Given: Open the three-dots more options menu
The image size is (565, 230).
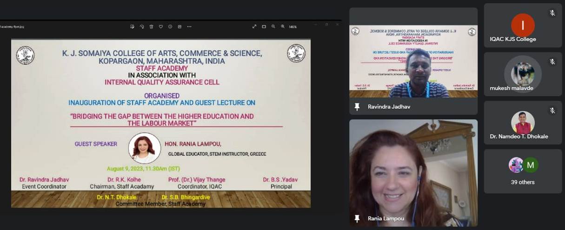Looking at the screenshot, I should pos(189,26).
